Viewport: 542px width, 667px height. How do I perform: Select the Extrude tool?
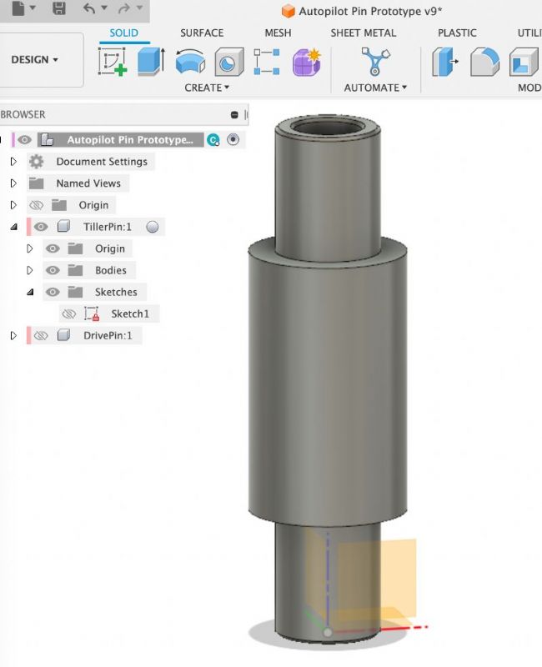click(x=151, y=63)
